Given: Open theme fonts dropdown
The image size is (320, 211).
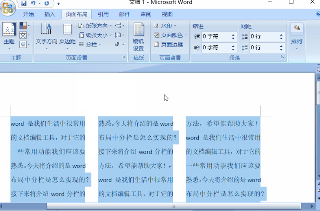Looking at the screenshot, I should point(25,35).
